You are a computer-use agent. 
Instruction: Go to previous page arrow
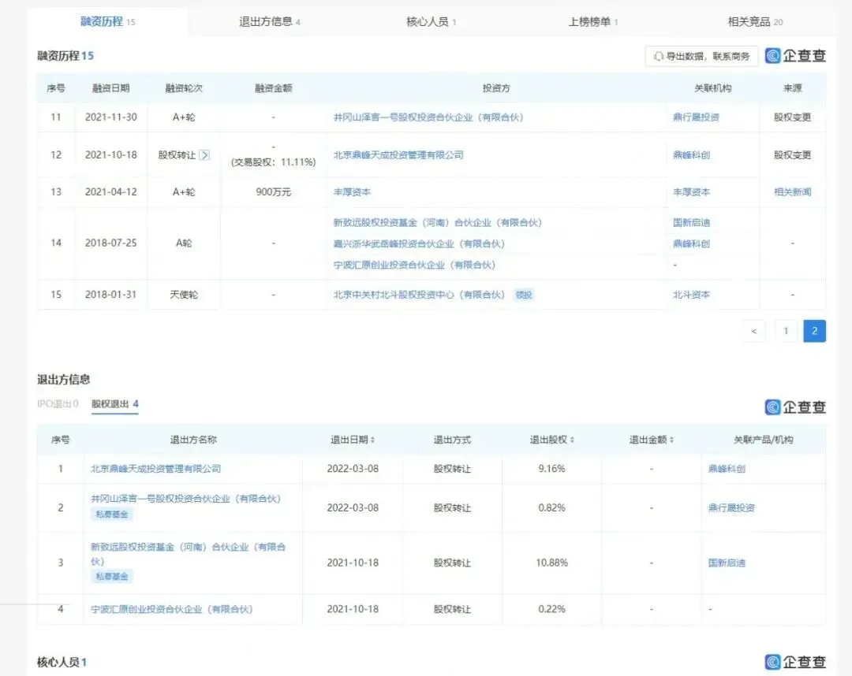[753, 331]
